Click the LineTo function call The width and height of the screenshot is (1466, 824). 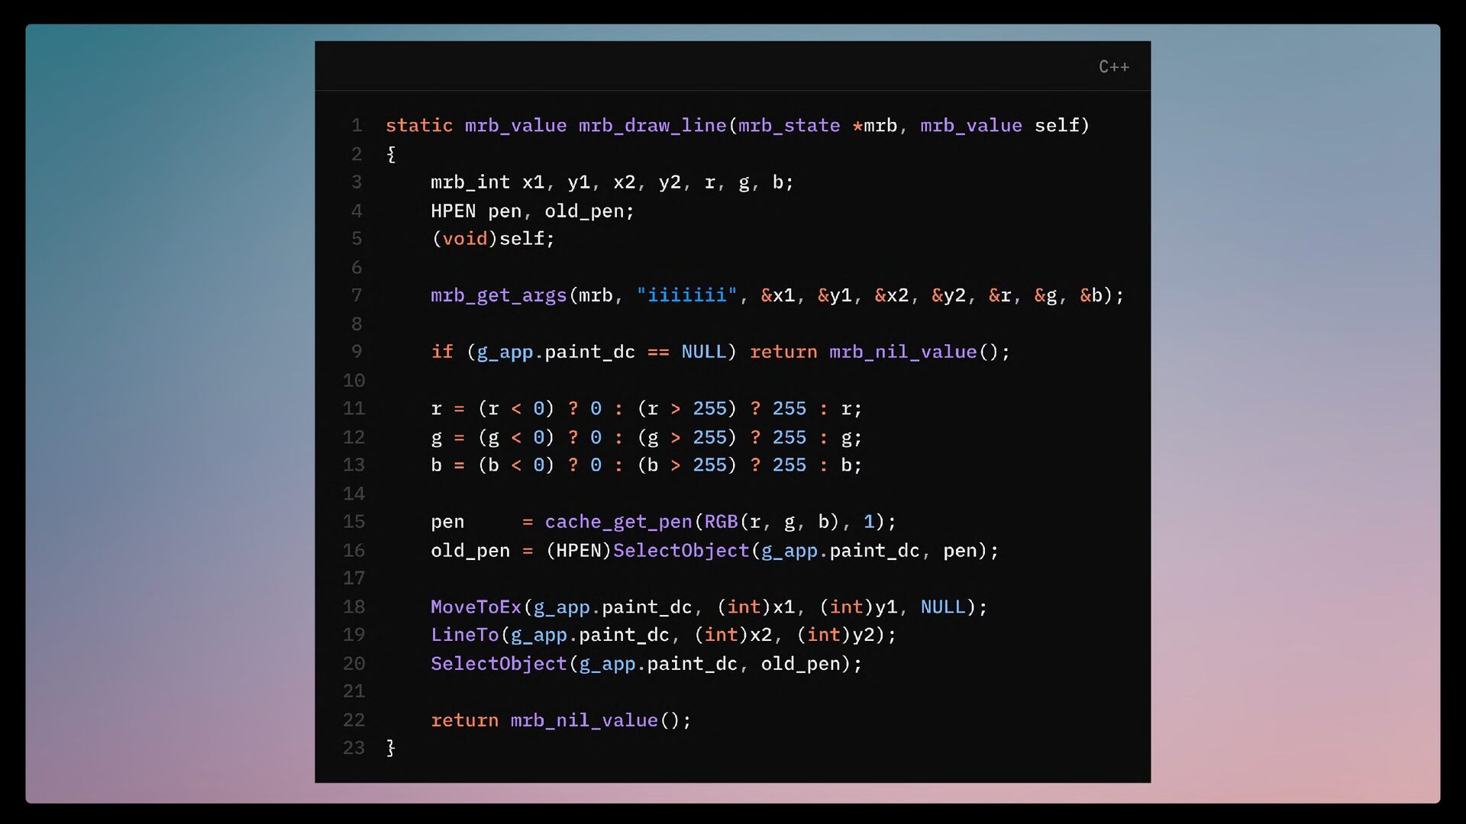click(464, 635)
